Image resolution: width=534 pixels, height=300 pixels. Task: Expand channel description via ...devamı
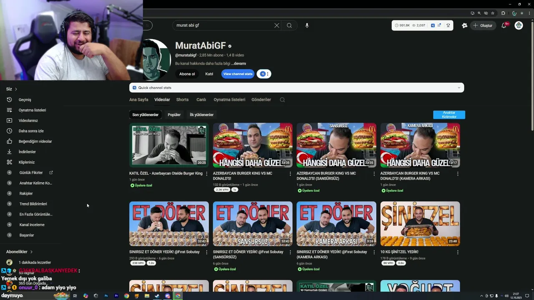coord(239,63)
